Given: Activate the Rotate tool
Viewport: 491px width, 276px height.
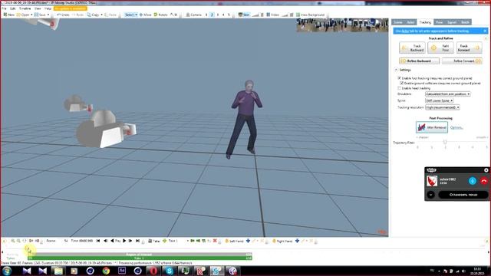Looking at the screenshot, I should coord(161,15).
